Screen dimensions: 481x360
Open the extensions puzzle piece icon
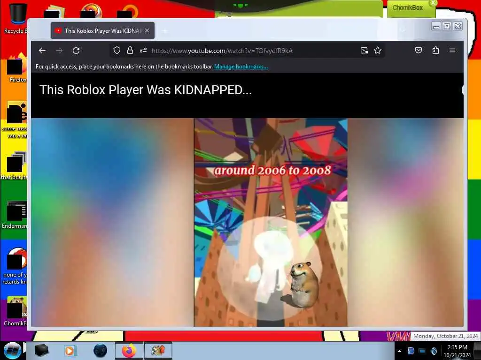[x=435, y=50]
